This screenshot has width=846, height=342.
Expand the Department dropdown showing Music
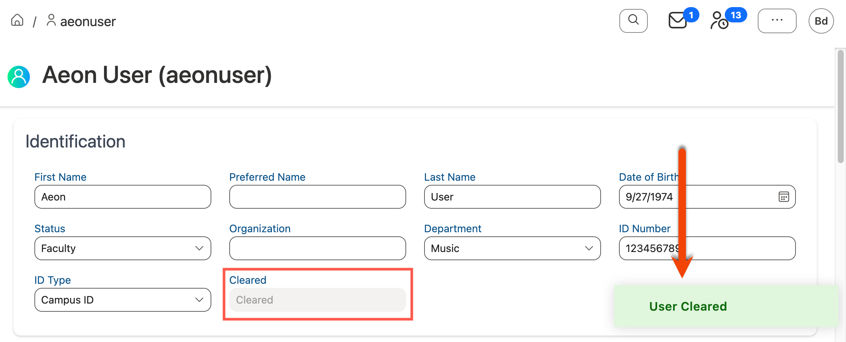[512, 248]
